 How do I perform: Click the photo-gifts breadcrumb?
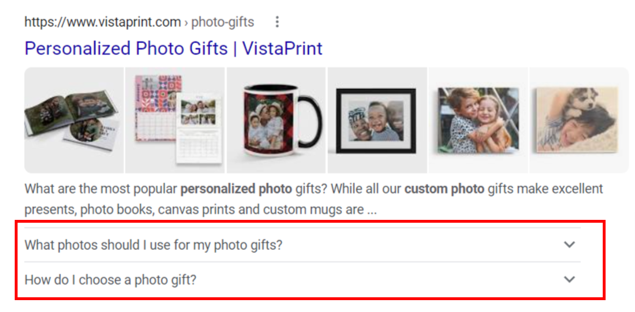223,22
